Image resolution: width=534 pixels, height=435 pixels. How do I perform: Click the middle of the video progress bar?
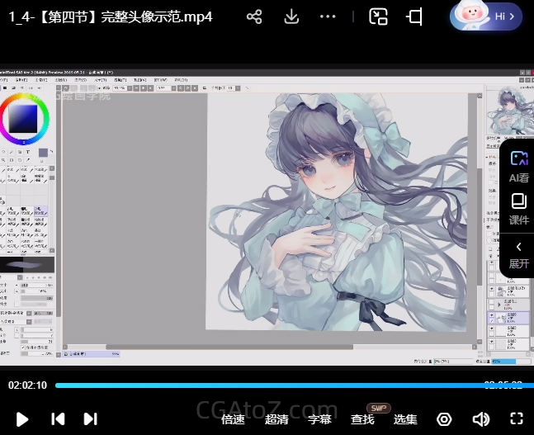(x=267, y=385)
